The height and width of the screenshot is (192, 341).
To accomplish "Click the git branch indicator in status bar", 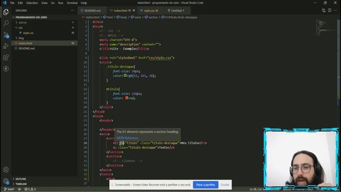I will pos(9,189).
